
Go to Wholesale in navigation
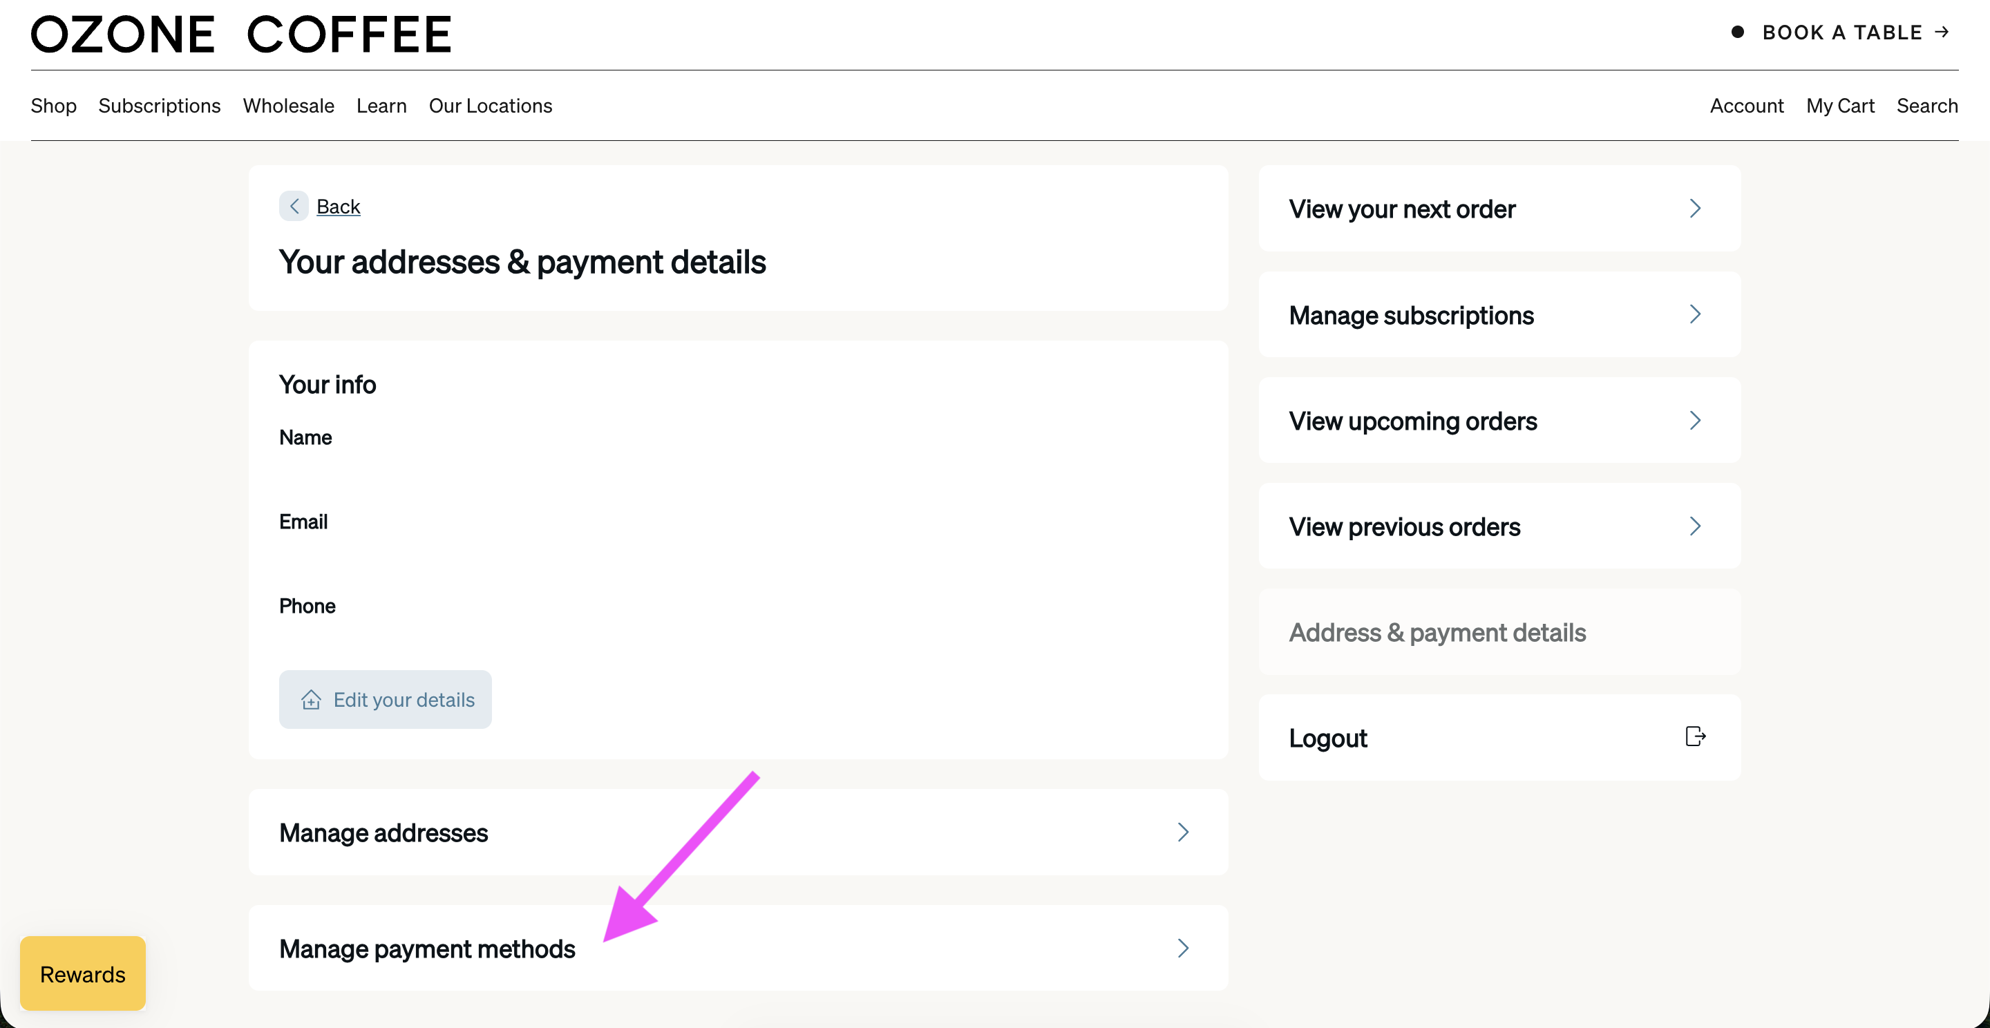[288, 106]
